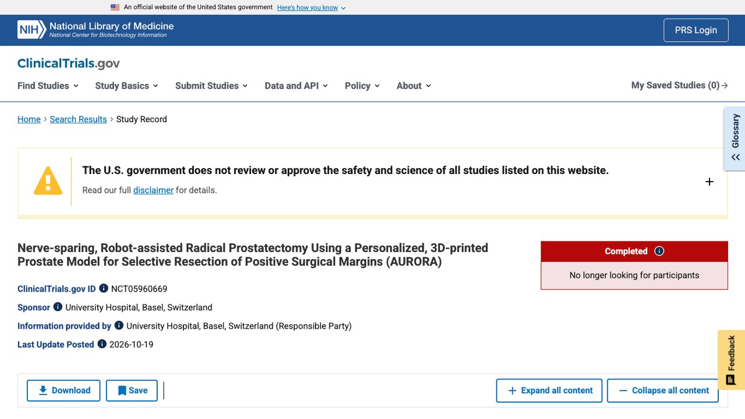Download the study record
This screenshot has height=419, width=745.
[63, 390]
